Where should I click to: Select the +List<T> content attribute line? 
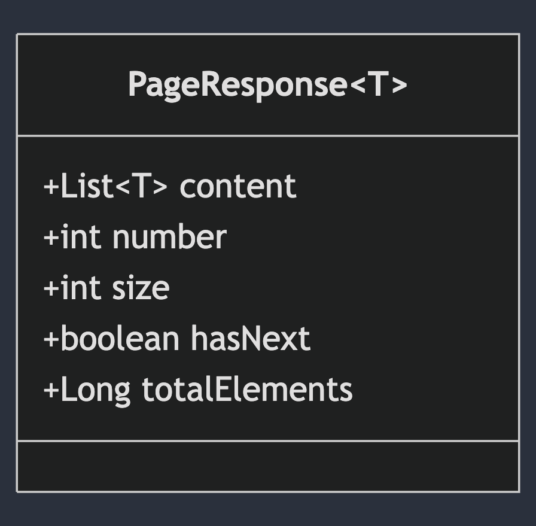coord(169,186)
